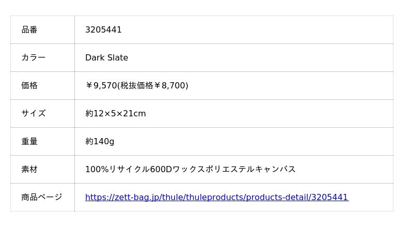Click the word 'Slate' in the color row
The height and width of the screenshot is (227, 413).
(x=117, y=58)
